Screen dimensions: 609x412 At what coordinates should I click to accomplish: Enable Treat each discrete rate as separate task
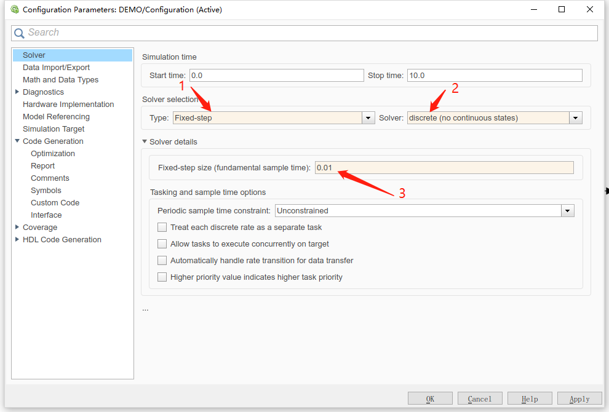pyautogui.click(x=162, y=228)
